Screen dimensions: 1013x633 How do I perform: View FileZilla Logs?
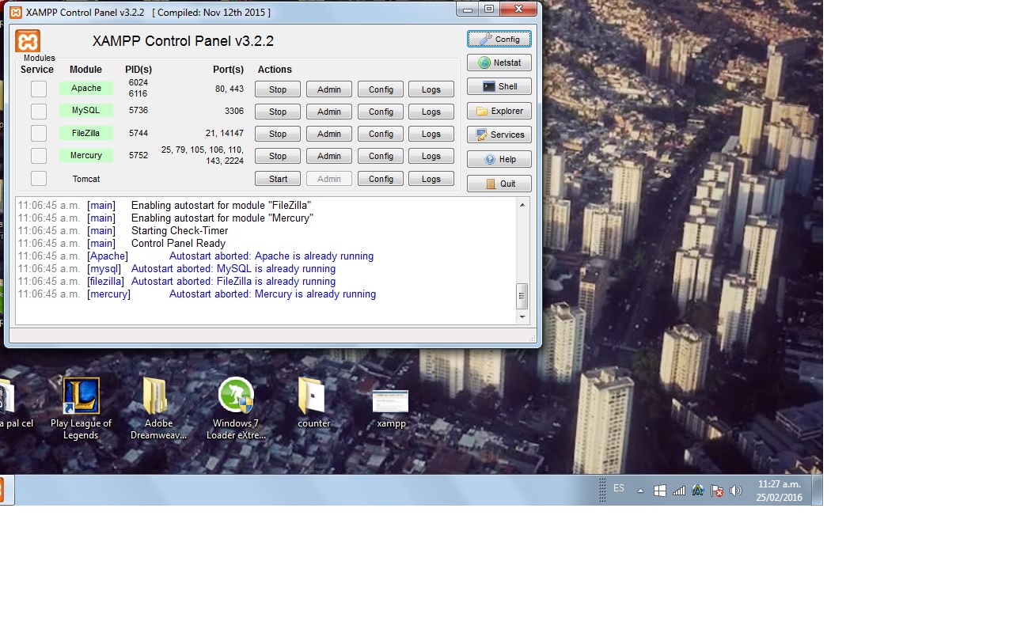[x=431, y=134]
